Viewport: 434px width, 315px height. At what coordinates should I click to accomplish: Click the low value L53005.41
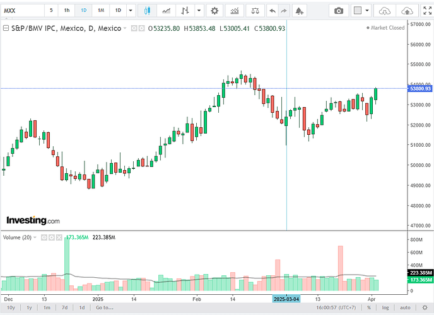tap(235, 28)
